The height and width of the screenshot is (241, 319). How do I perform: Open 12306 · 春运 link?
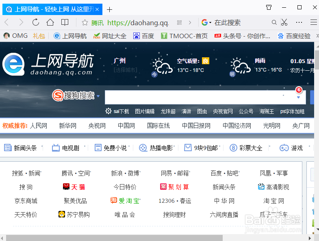[175, 201]
